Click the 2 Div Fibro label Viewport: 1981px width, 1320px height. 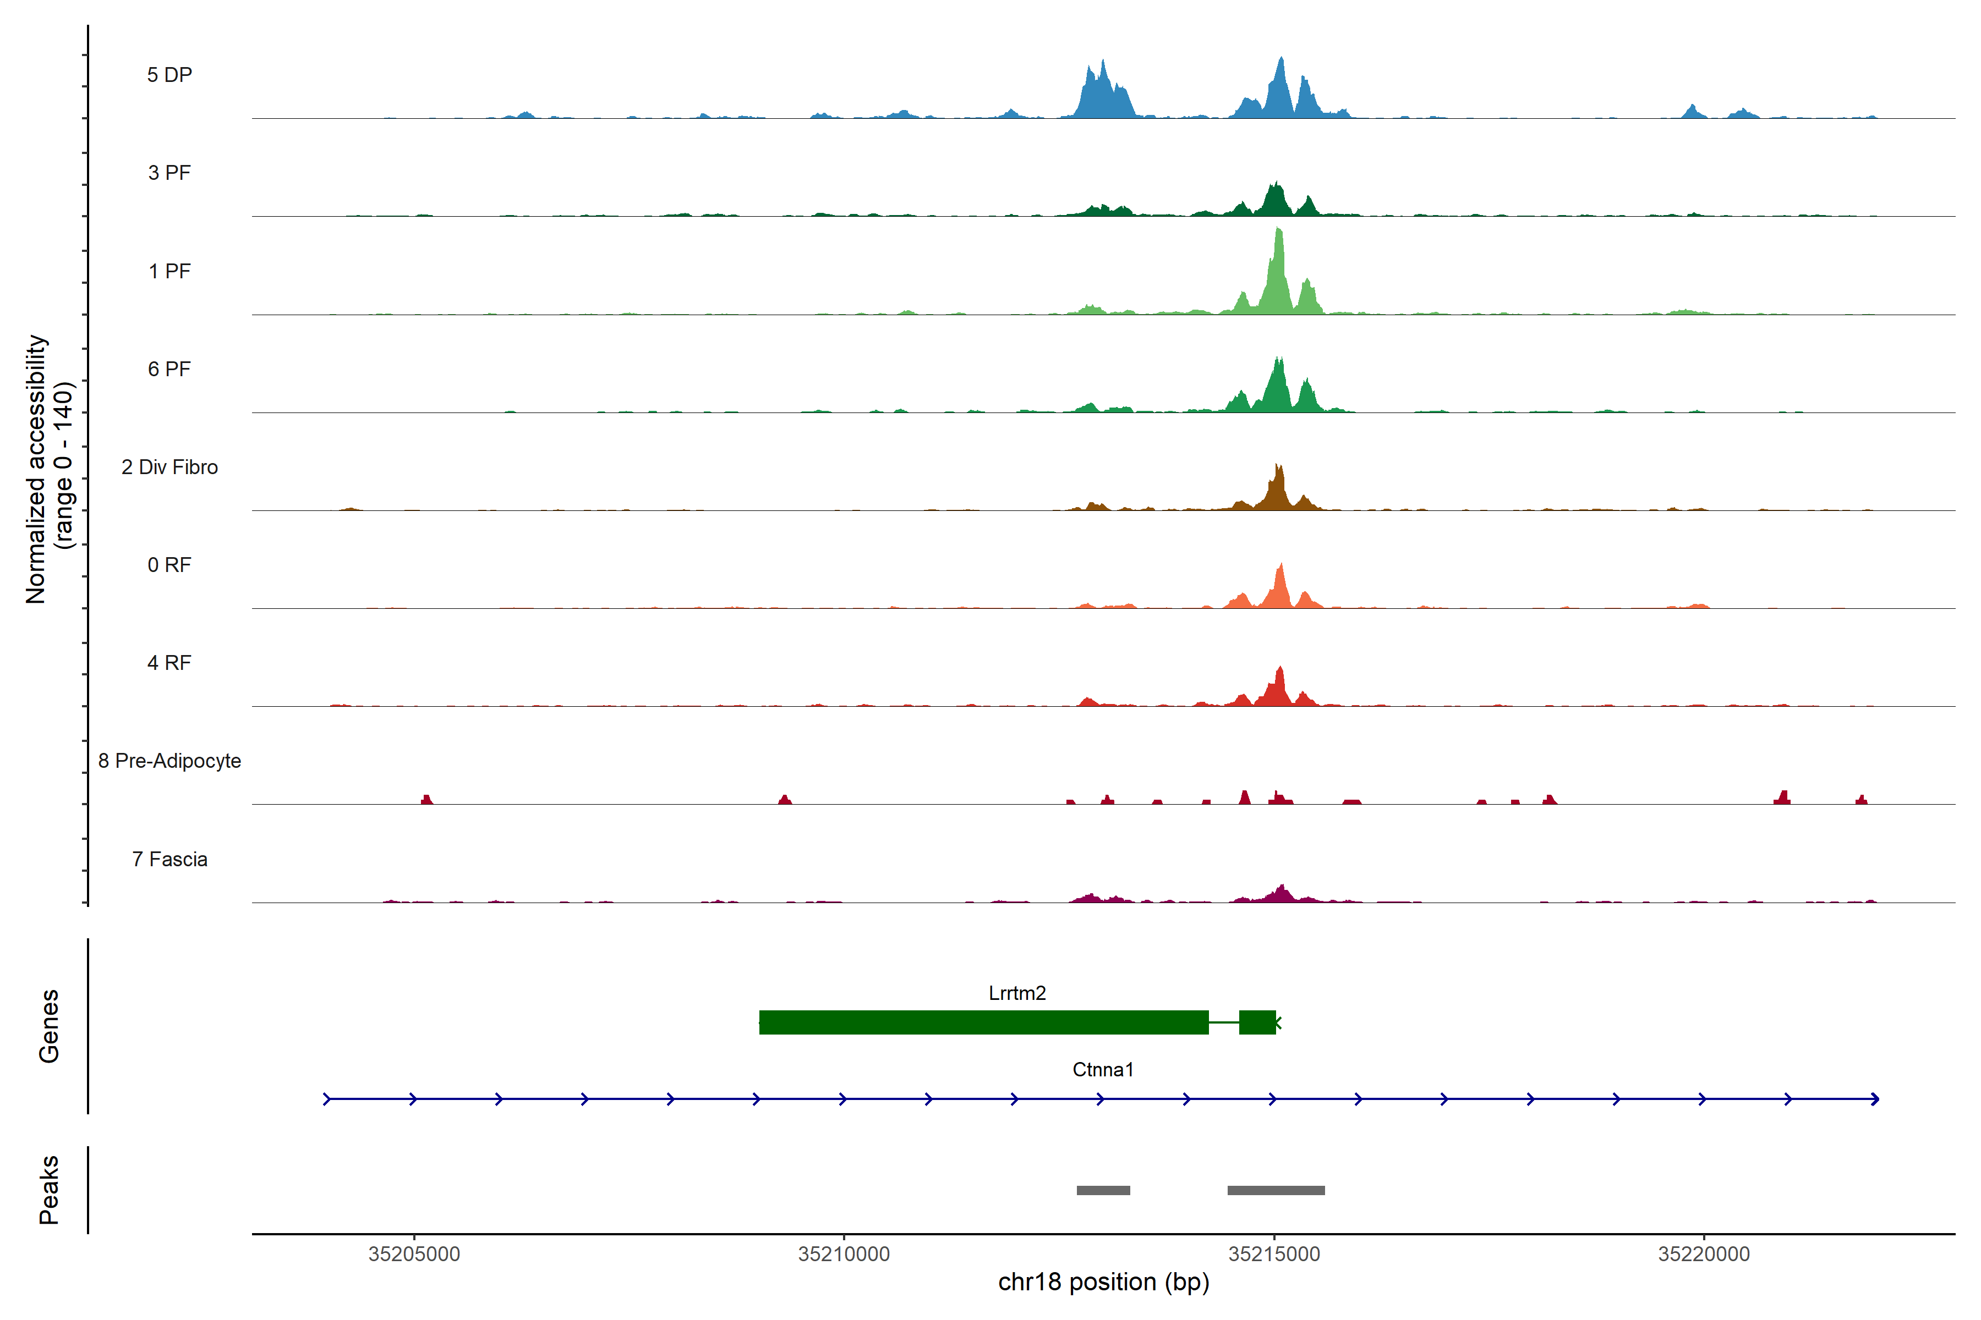[x=169, y=467]
